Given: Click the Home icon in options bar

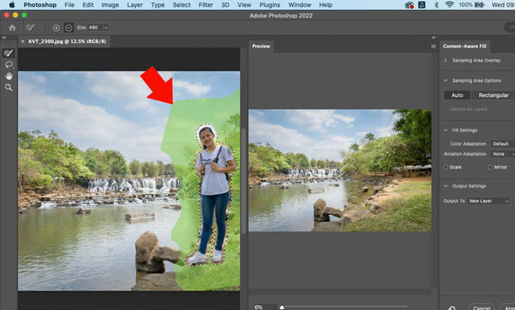Looking at the screenshot, I should click(x=12, y=28).
